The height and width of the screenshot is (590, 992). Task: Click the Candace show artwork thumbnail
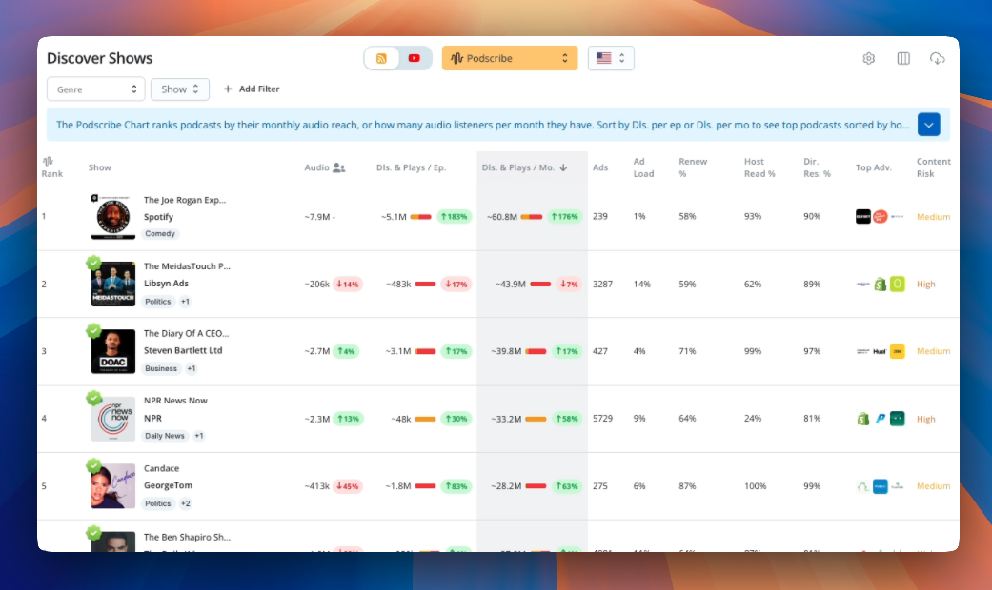[112, 485]
